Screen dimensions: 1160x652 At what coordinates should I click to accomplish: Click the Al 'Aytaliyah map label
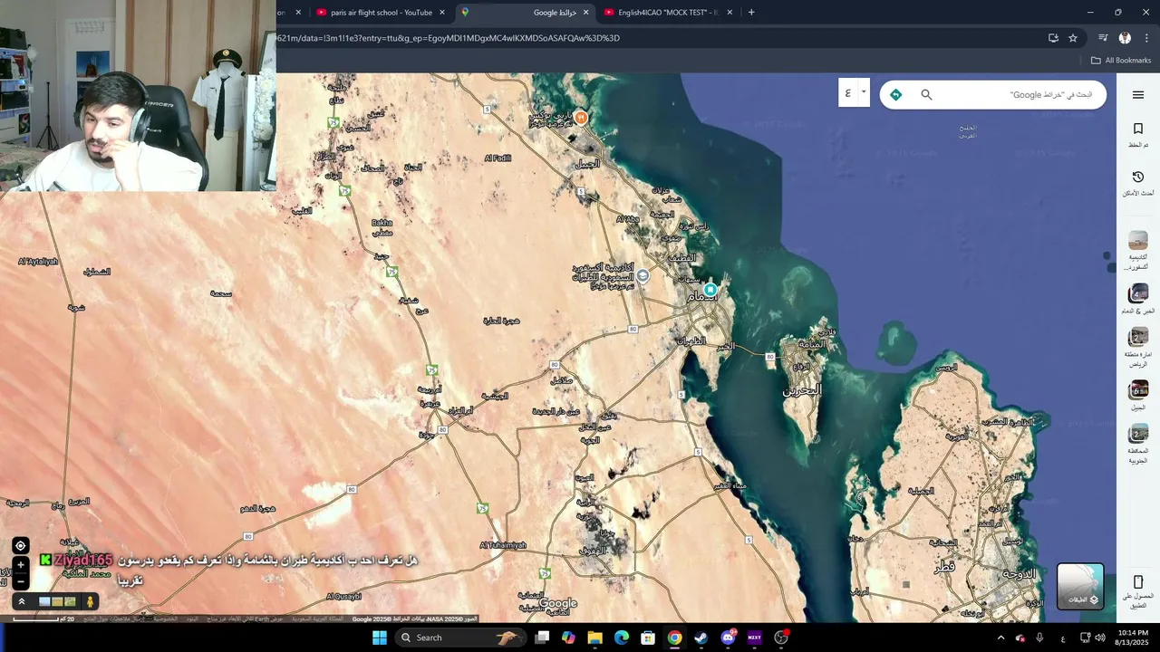pyautogui.click(x=38, y=262)
